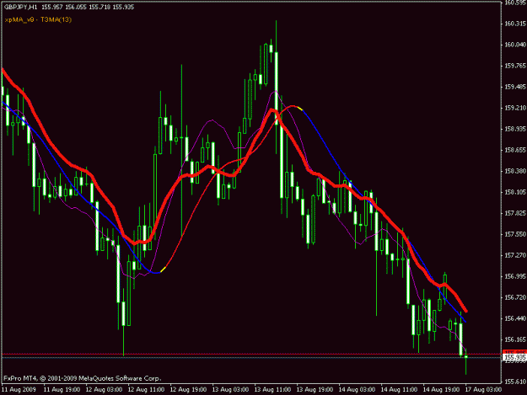Click the 14 Aug 11:00 time label

tap(400, 390)
